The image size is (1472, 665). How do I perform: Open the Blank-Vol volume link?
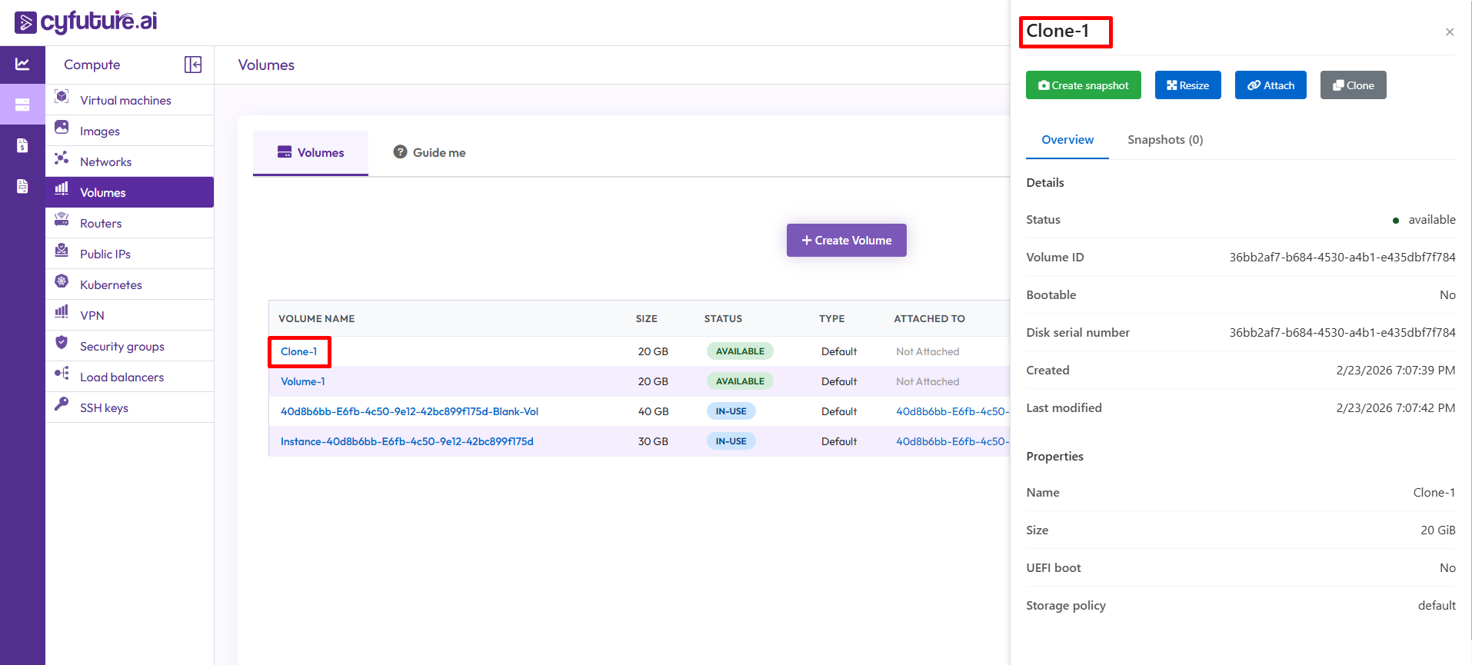pyautogui.click(x=409, y=411)
